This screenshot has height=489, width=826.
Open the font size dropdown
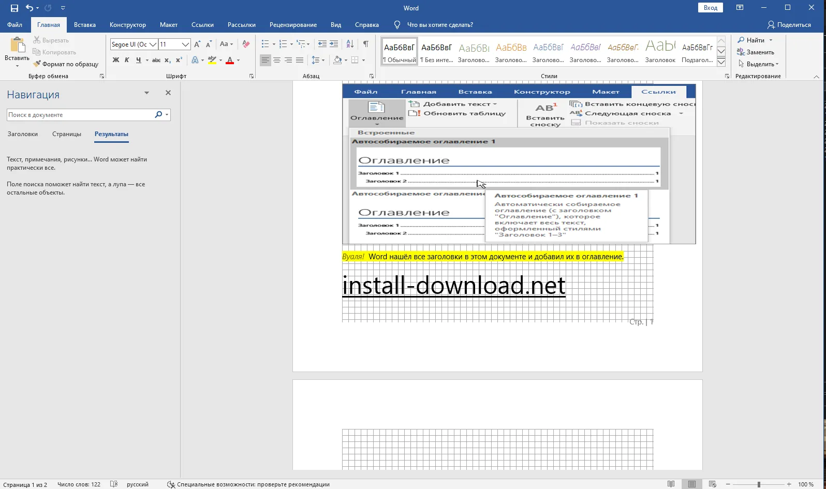tap(185, 45)
